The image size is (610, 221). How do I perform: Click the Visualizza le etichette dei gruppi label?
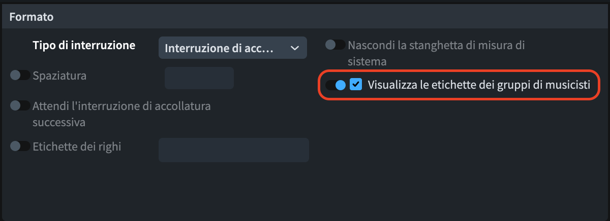click(478, 85)
